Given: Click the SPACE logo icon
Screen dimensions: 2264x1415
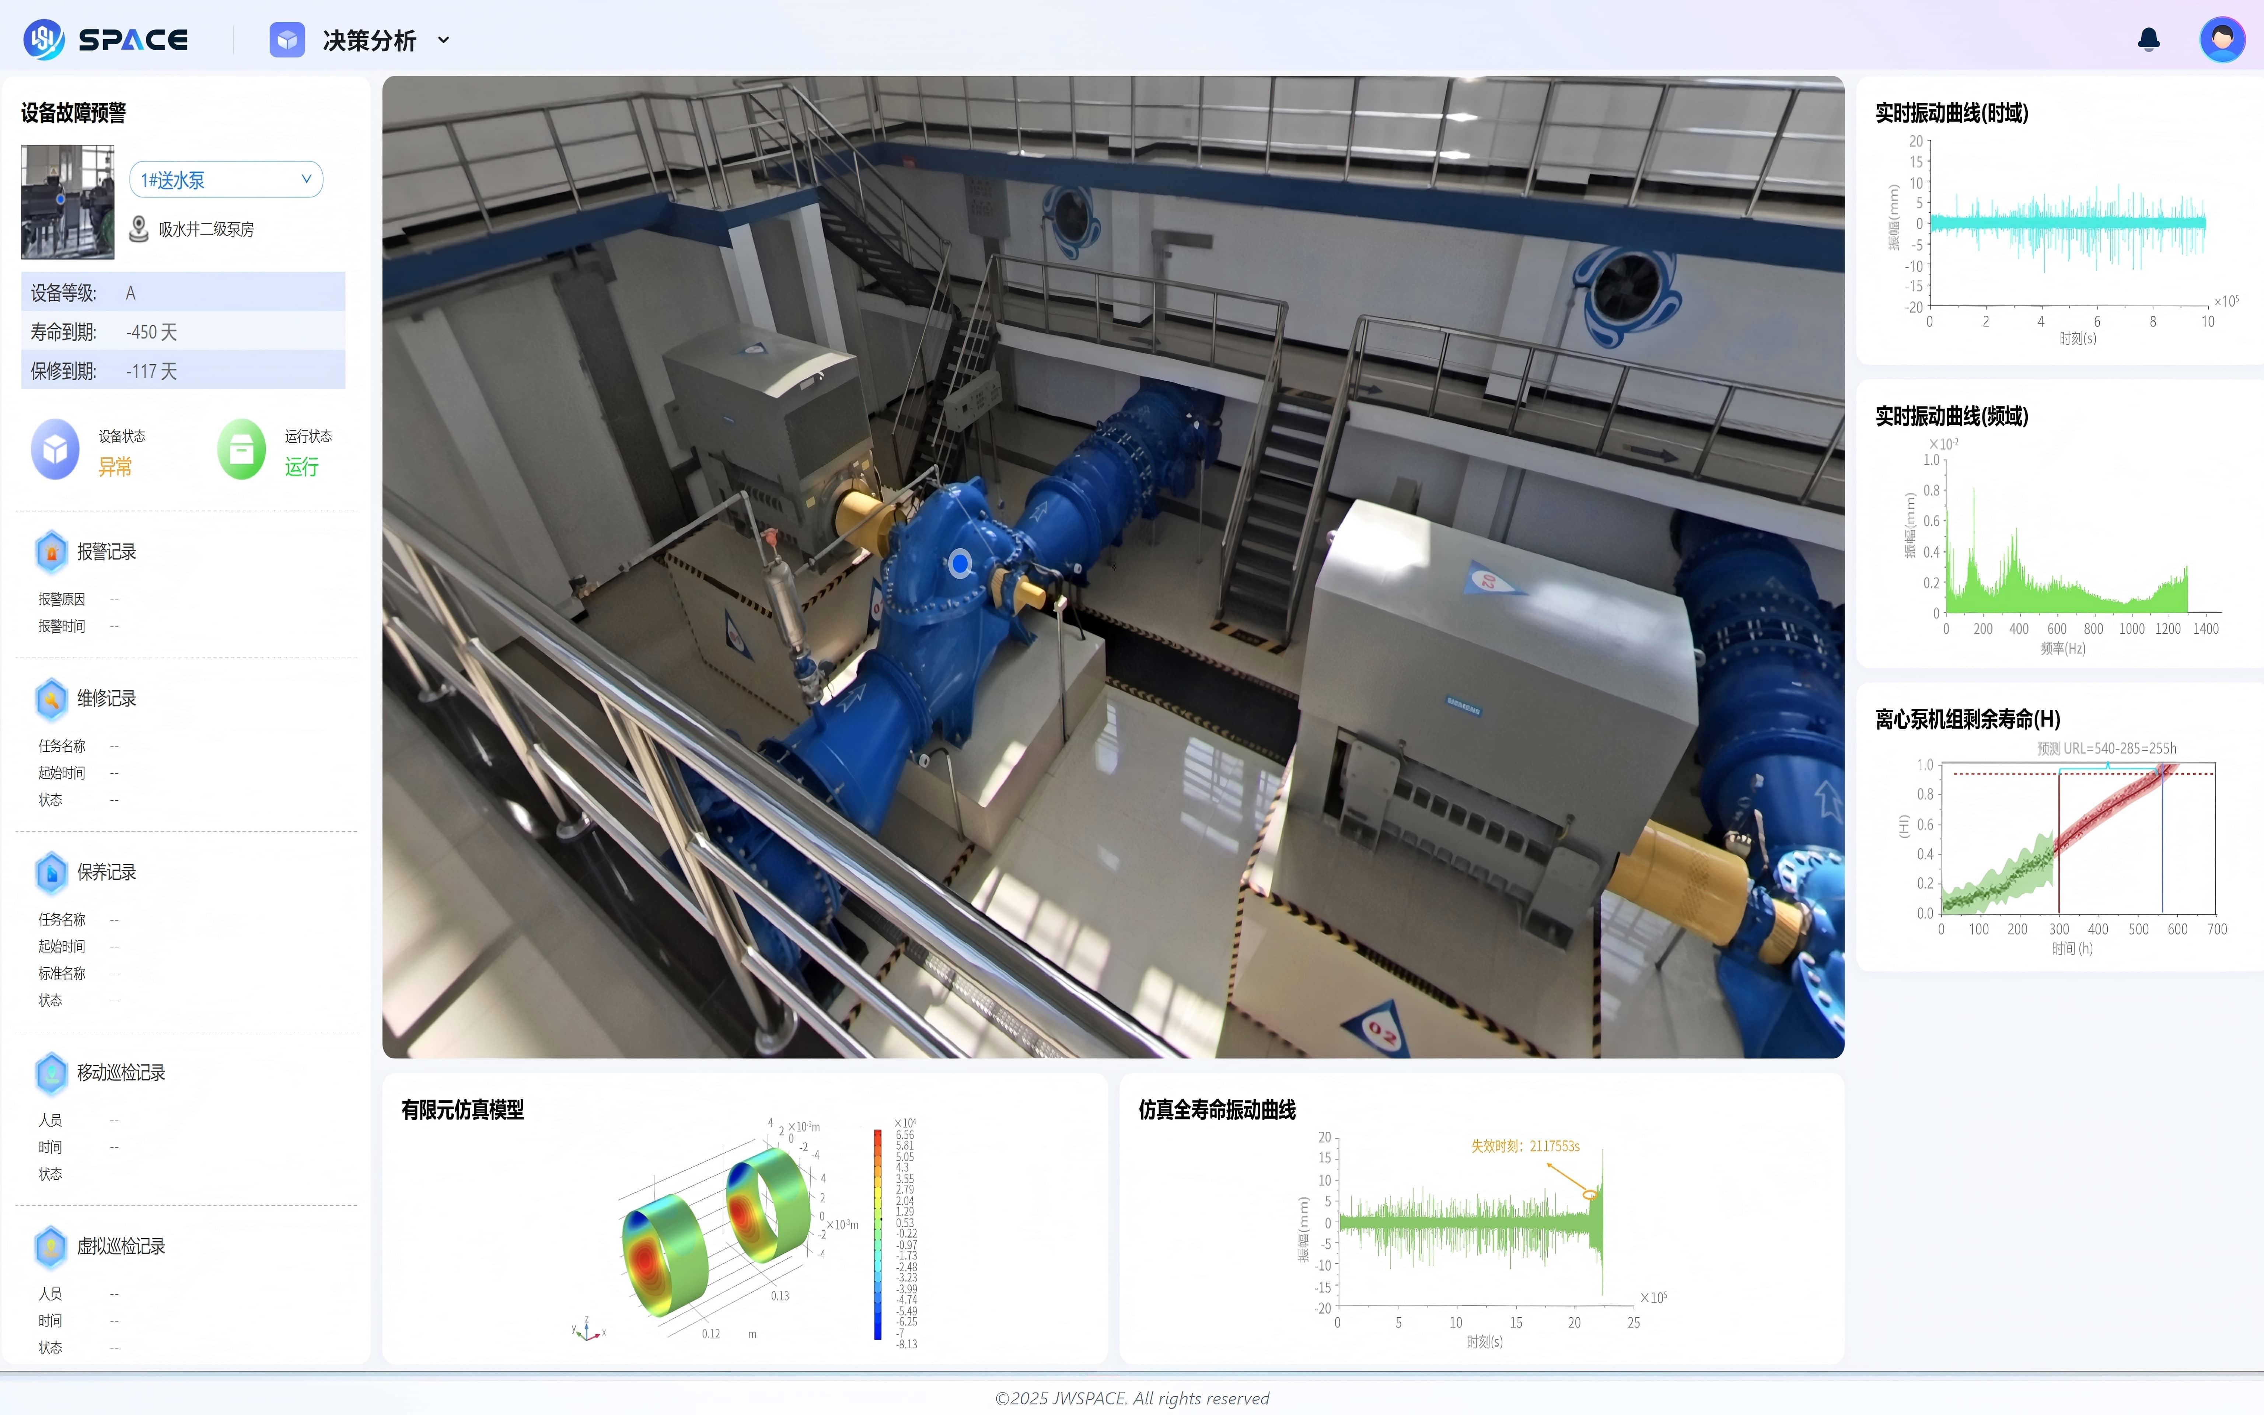Looking at the screenshot, I should [x=43, y=39].
